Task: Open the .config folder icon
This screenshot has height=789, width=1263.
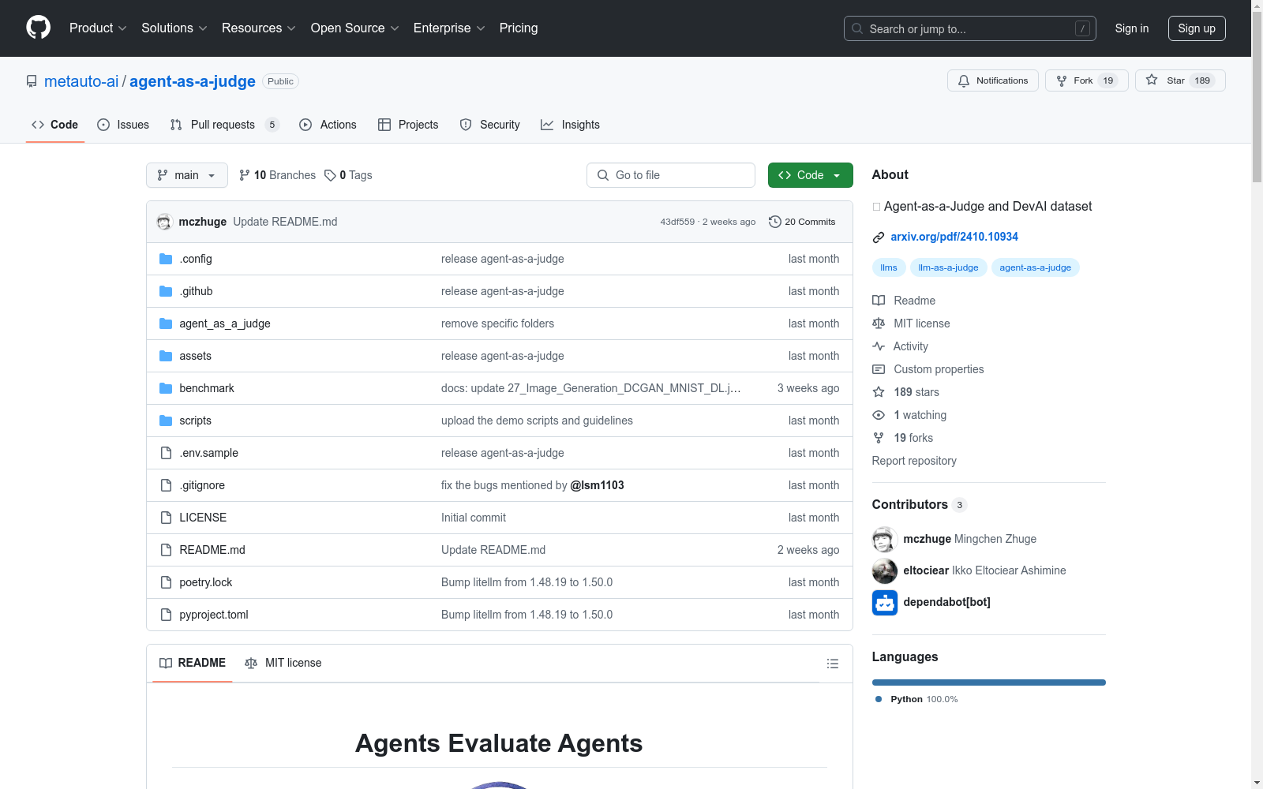Action: 166,259
